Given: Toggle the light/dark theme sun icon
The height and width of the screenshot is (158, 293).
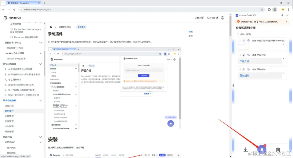Looking at the screenshot, I should tap(222, 18).
